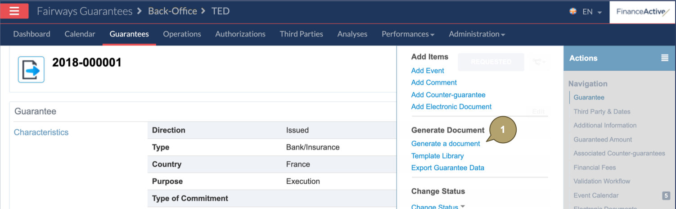Open the Third Parties tab

coord(301,34)
